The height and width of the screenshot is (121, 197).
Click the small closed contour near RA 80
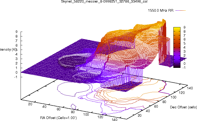[73, 107]
